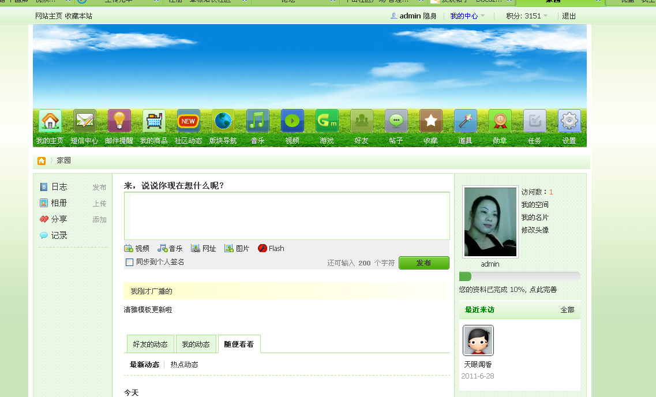This screenshot has height=397, width=656.
Task: Attach an image with the 图片 icon
Action: pos(237,248)
